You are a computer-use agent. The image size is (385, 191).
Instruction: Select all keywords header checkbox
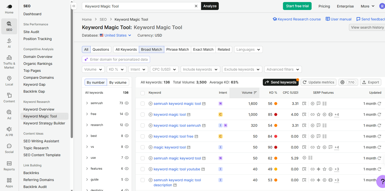[x=143, y=93]
